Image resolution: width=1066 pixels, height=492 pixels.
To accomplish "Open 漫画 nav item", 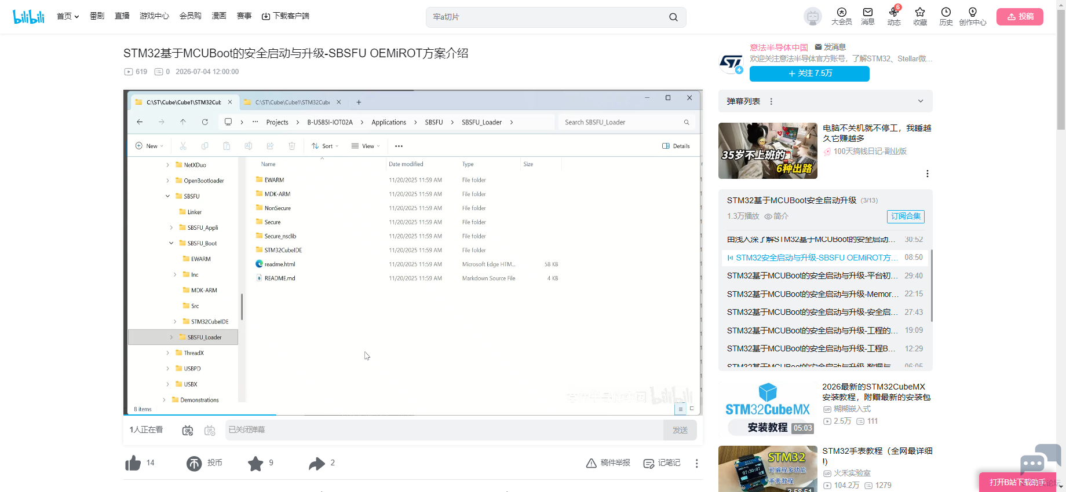I will point(219,16).
